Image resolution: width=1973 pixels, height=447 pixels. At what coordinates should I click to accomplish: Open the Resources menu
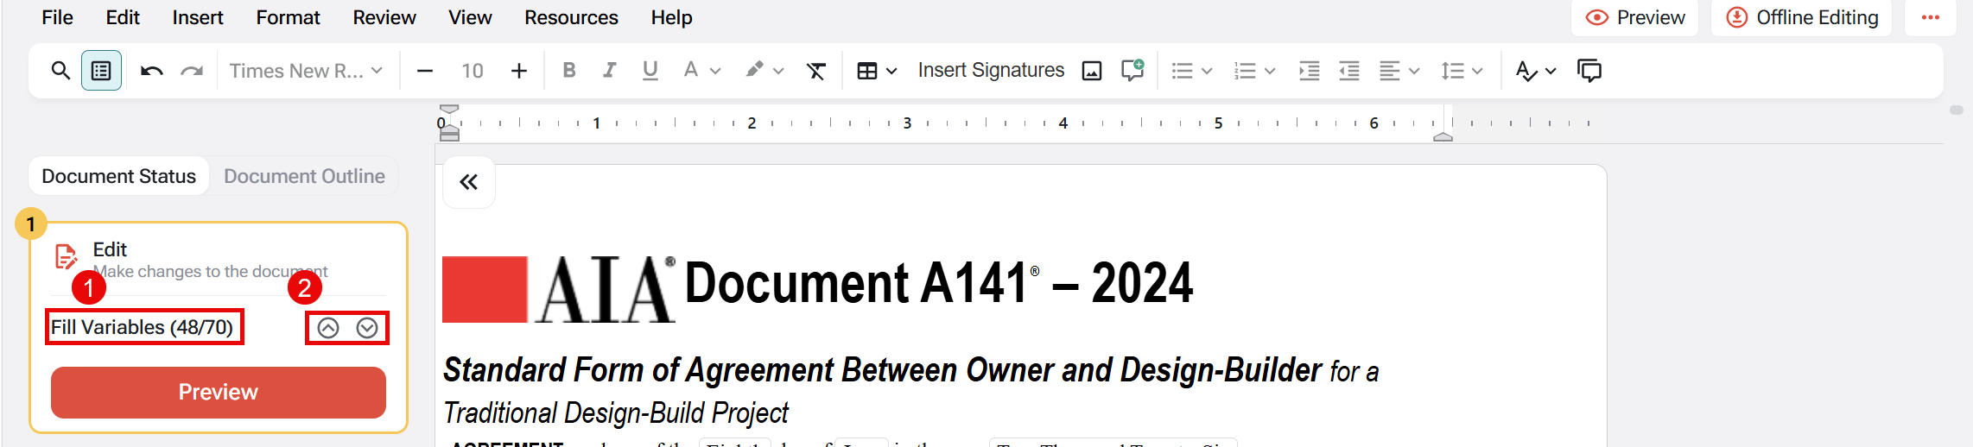pos(571,17)
